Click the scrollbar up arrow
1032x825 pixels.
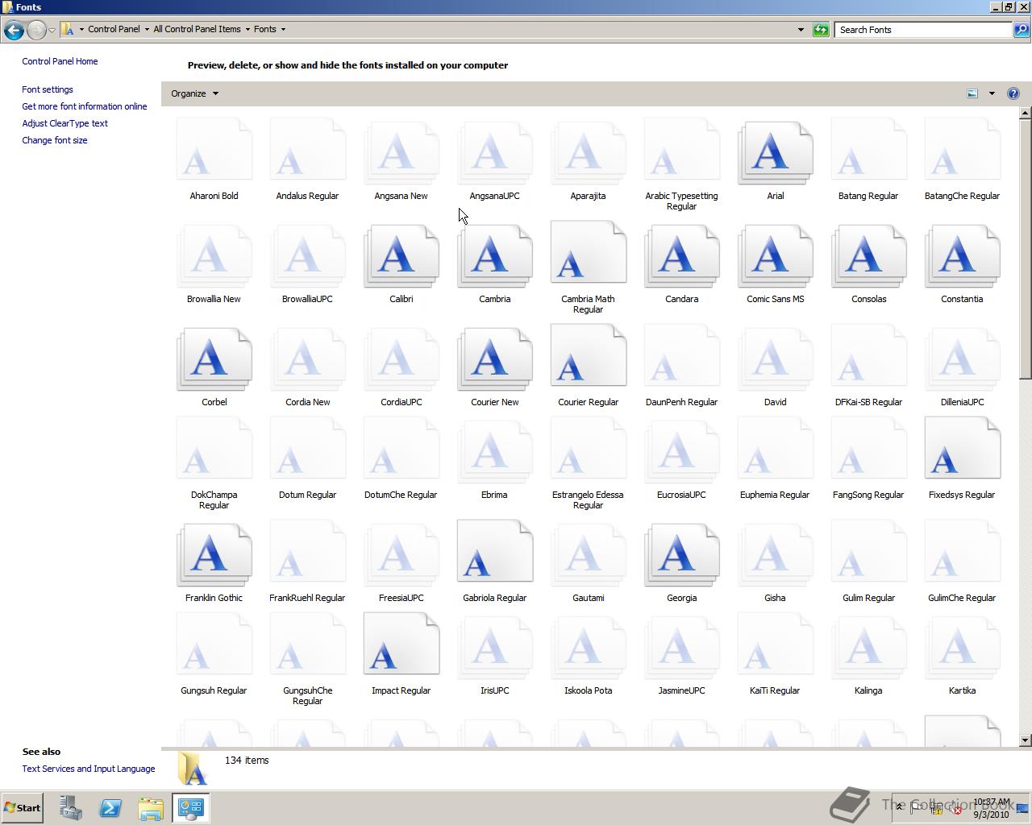point(1026,113)
